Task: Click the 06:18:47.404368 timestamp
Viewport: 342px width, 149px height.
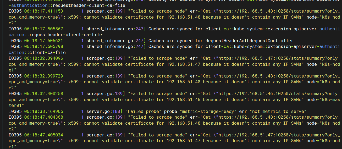Action: [x=43, y=117]
